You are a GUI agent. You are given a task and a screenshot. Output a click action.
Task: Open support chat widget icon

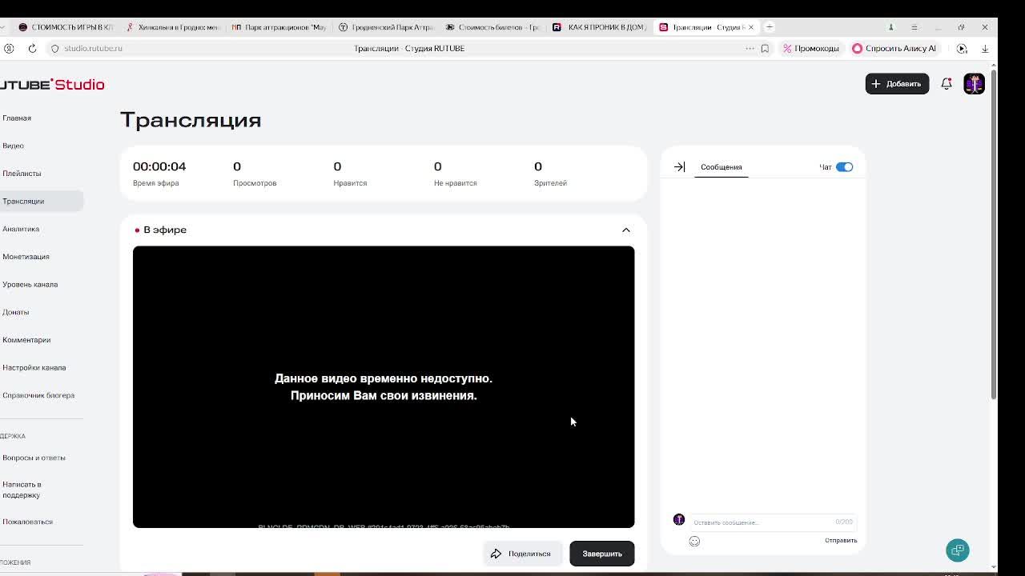point(958,550)
